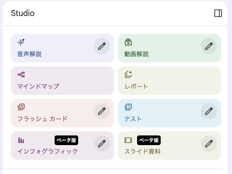Open pencil edit button for スライド資料
The height and width of the screenshot is (174, 232).
(x=209, y=144)
